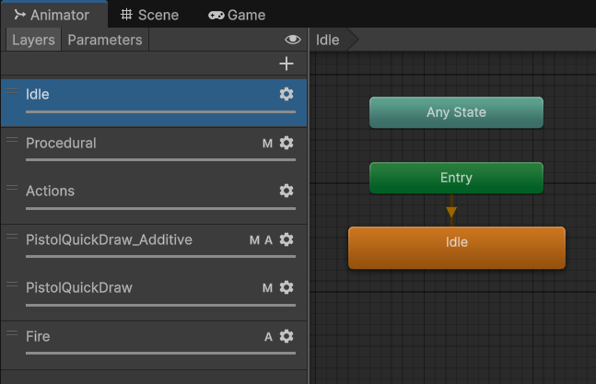Screen dimensions: 596x384
Task: Open settings gear for Procedural layer
Action: tap(286, 143)
